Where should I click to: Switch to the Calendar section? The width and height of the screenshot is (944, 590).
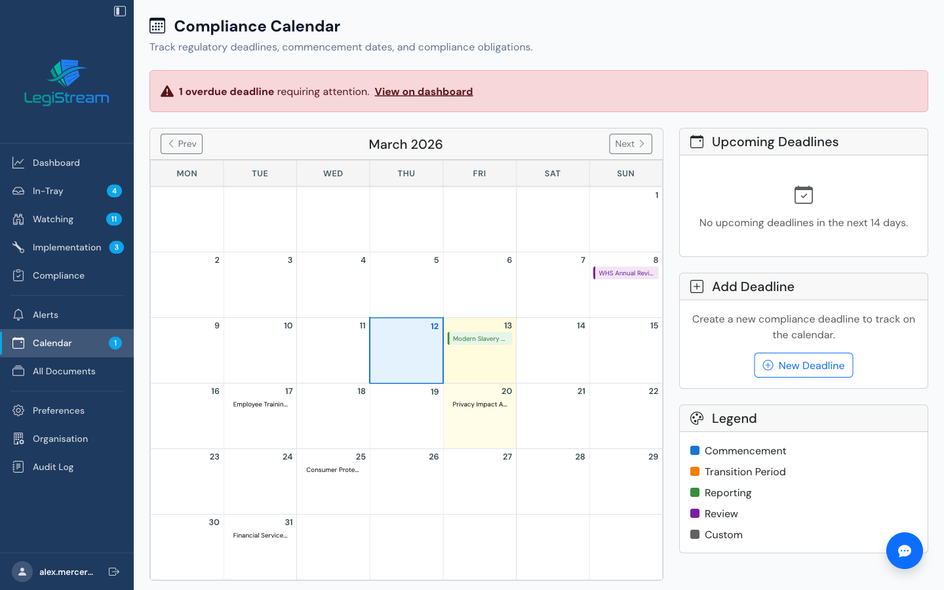click(x=52, y=343)
